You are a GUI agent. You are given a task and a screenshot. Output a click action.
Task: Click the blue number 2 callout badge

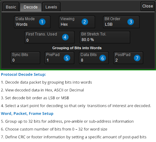(x=85, y=22)
